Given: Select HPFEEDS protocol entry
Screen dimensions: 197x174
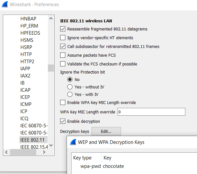Looking at the screenshot, I should pyautogui.click(x=30, y=33).
